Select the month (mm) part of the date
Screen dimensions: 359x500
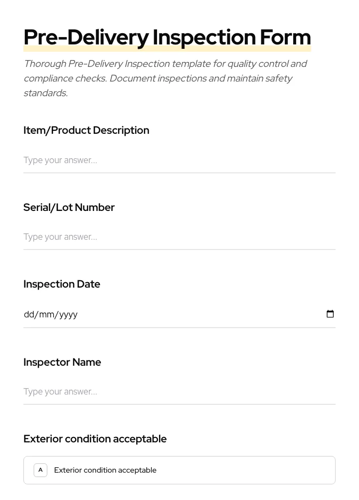click(x=47, y=314)
